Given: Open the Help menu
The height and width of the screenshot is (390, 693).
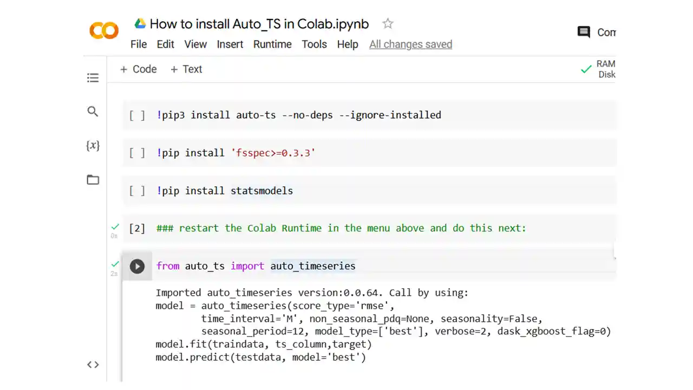Looking at the screenshot, I should coord(348,44).
